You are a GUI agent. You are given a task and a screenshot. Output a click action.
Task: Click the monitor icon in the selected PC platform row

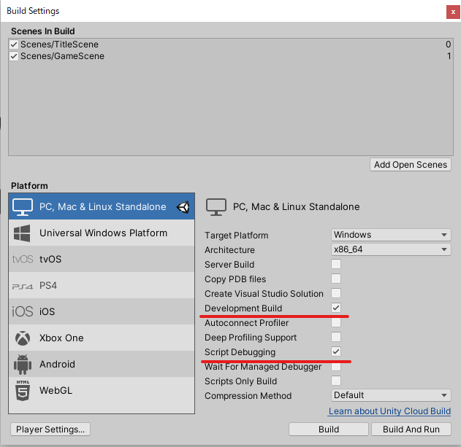click(23, 207)
